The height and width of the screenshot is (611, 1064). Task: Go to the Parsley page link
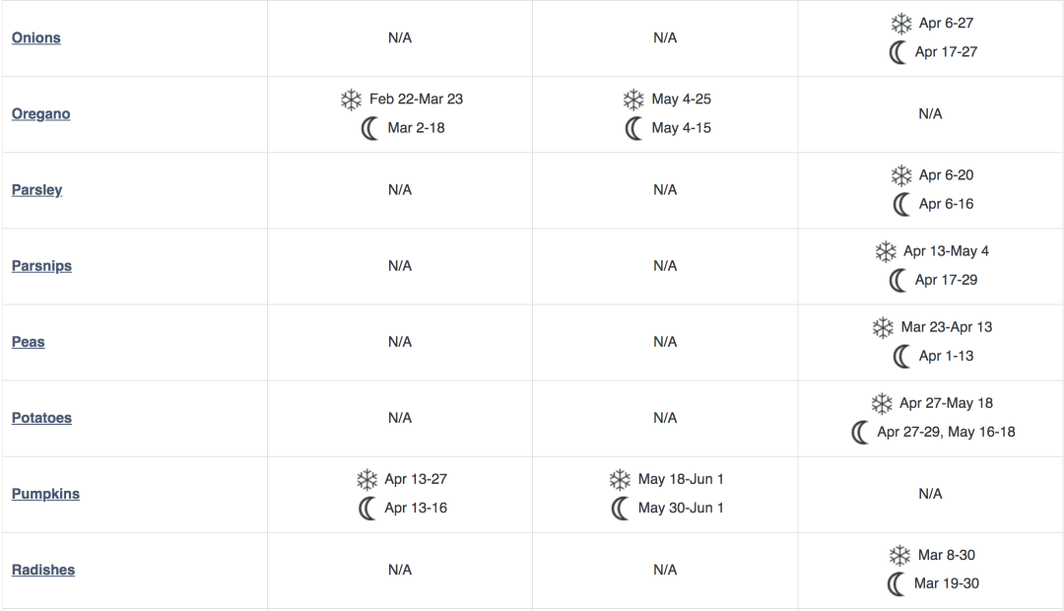[37, 189]
